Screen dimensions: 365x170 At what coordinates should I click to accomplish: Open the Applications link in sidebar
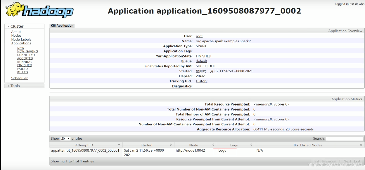pos(21,43)
